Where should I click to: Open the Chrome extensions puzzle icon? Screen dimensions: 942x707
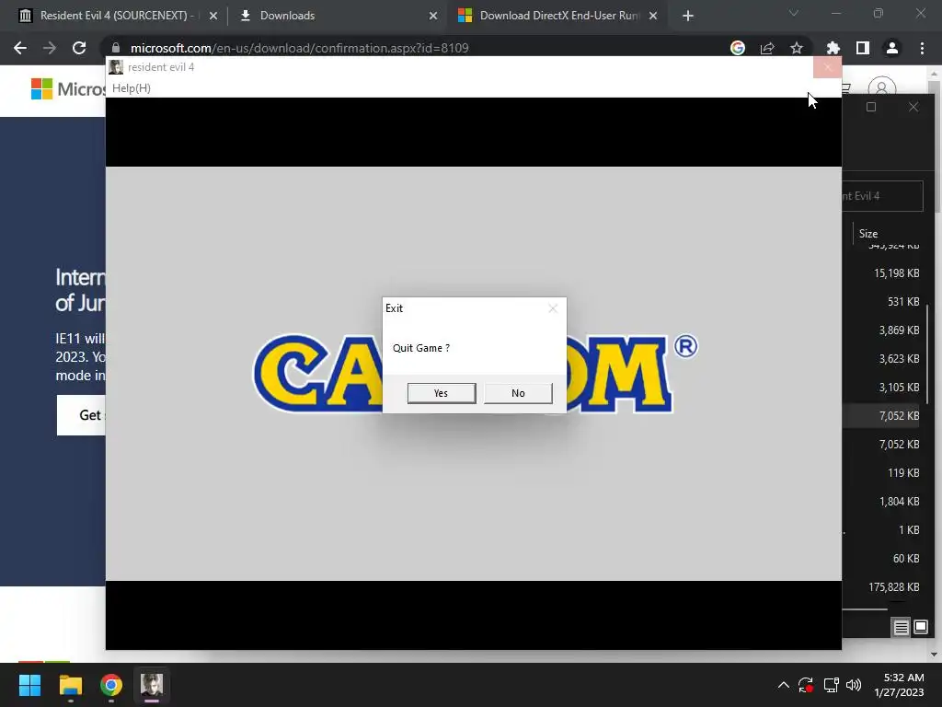pyautogui.click(x=833, y=48)
